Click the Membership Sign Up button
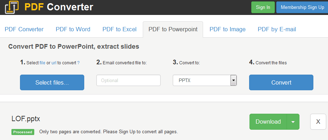 pos(302,7)
